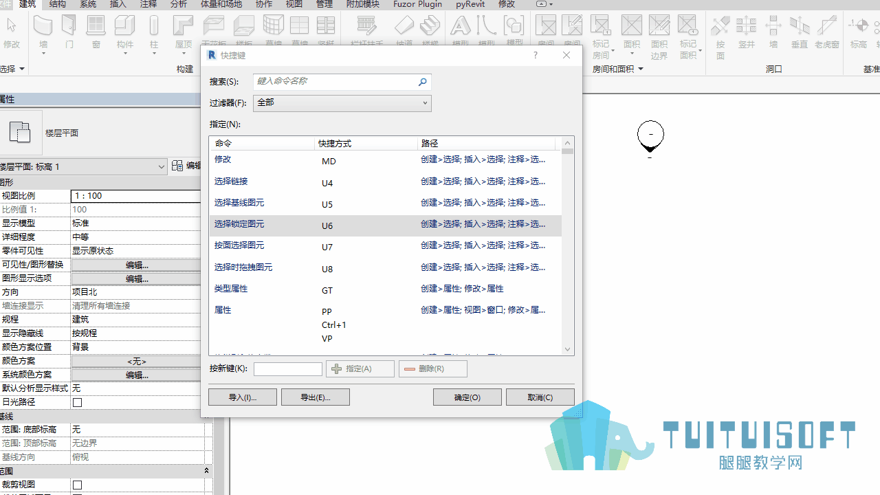This screenshot has width=880, height=495.
Task: Select the 标记面积 tag area tool
Action: [688, 36]
